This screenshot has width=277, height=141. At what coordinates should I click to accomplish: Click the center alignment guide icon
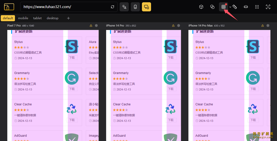coord(246,7)
